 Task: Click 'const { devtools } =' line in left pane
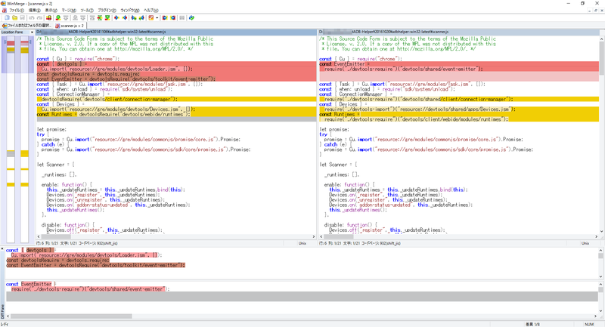point(62,64)
